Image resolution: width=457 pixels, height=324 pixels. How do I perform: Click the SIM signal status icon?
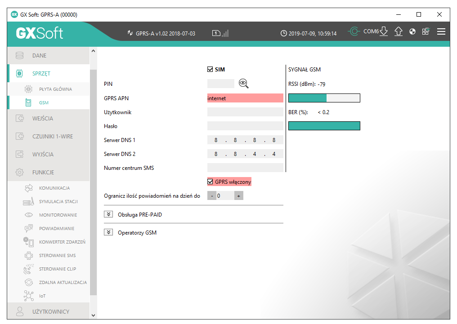(x=220, y=33)
